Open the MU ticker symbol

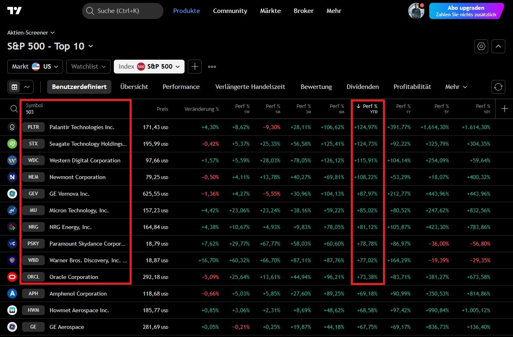[x=33, y=210]
